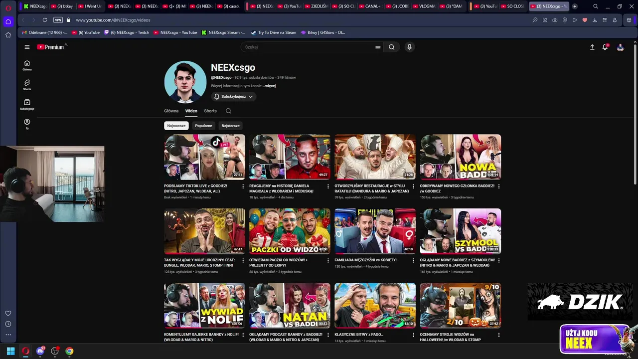Open options for TAK WYGLĄDAŁY MOJE URODZINY video

pyautogui.click(x=243, y=260)
